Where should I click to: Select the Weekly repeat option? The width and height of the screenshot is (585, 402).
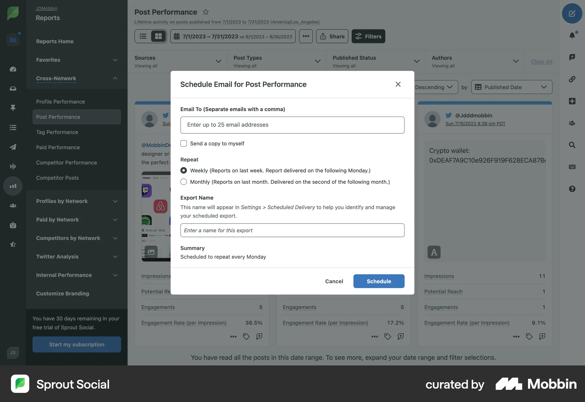[184, 171]
